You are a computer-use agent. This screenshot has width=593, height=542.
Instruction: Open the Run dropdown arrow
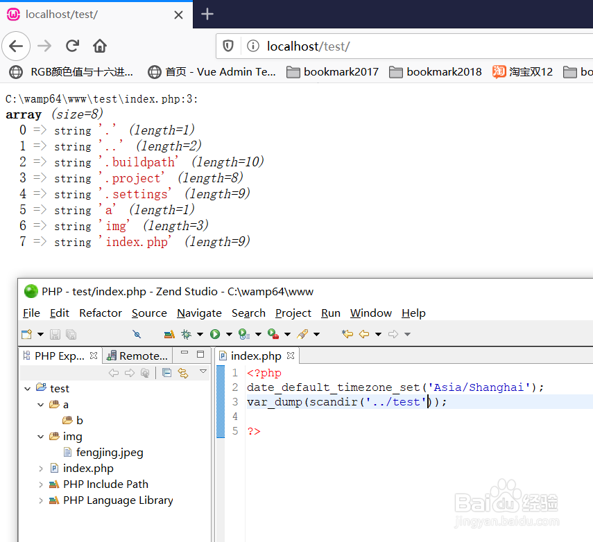click(x=229, y=334)
